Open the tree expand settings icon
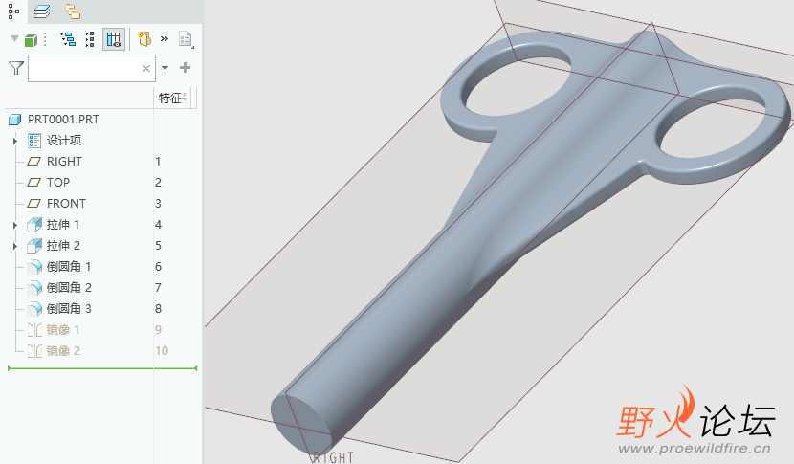Image resolution: width=794 pixels, height=464 pixels. point(67,39)
